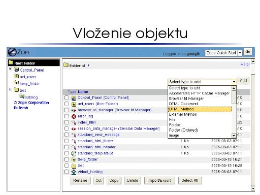Click standard_error_message icon in list

[x=74, y=135]
